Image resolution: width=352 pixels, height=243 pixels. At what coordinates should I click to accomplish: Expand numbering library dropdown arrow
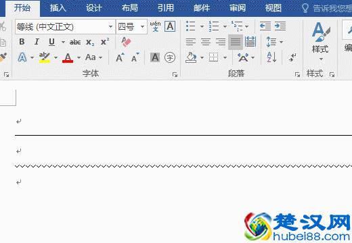click(225, 27)
